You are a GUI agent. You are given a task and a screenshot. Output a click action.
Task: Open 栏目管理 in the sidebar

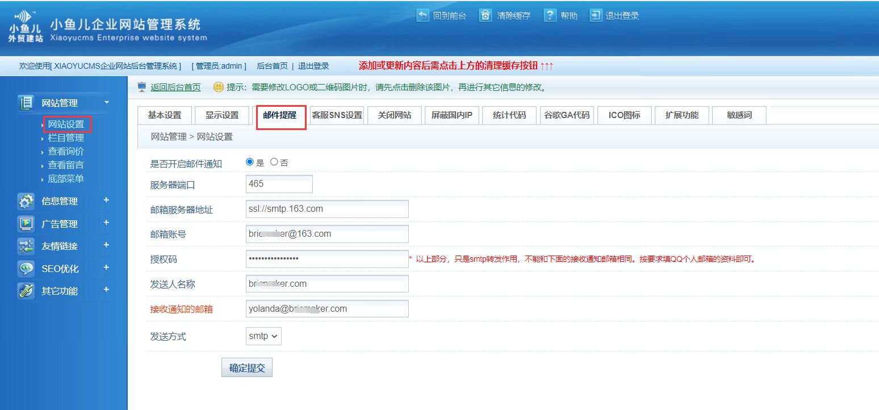66,138
